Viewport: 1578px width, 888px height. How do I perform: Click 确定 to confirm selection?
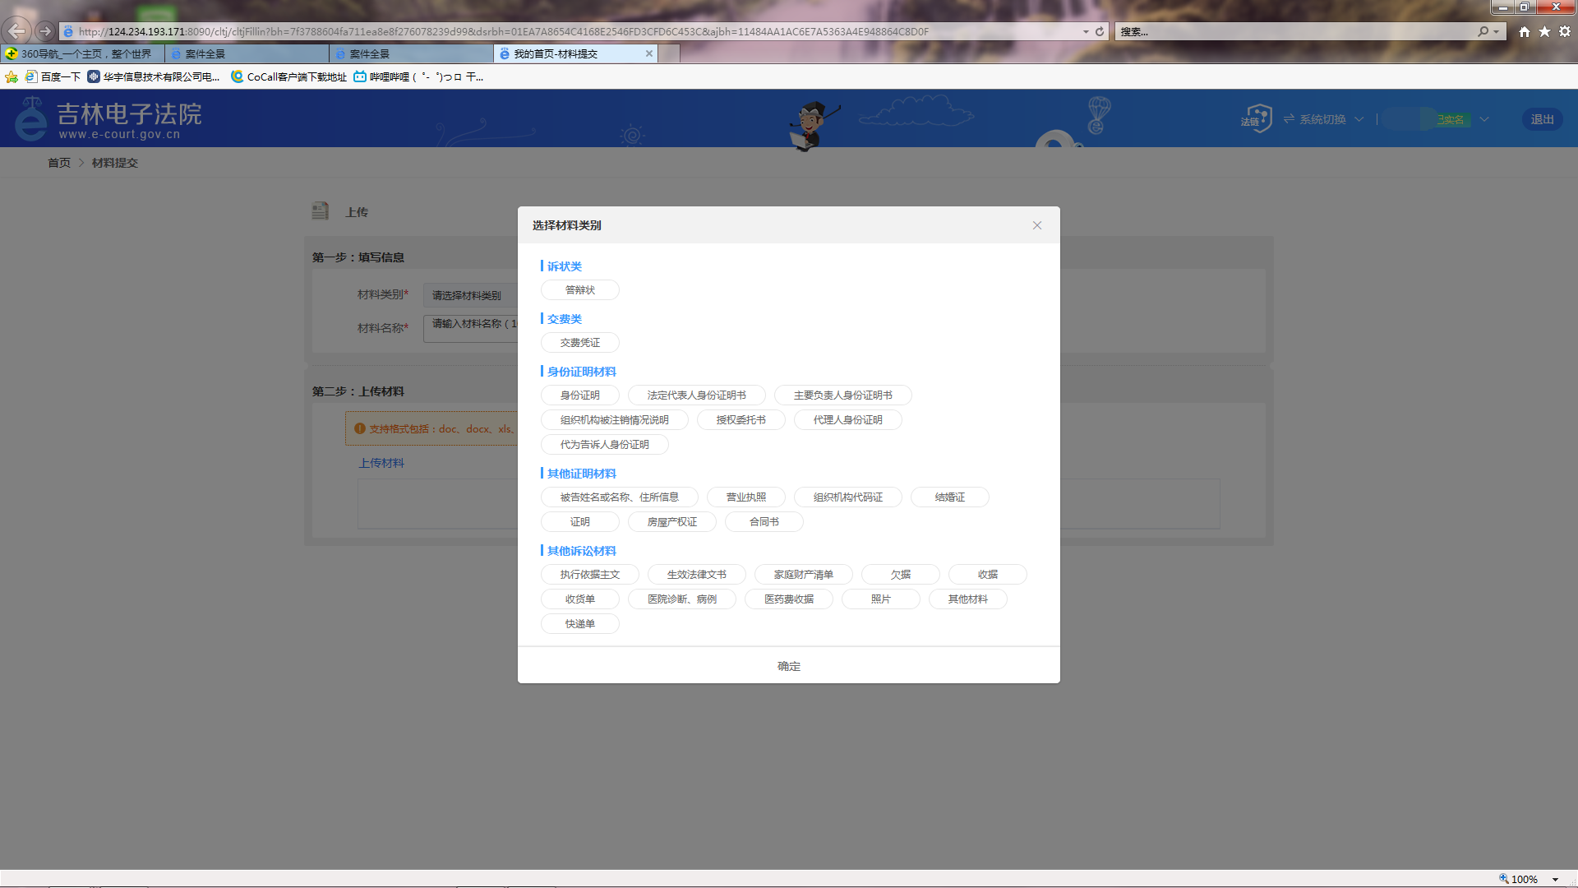coord(789,666)
